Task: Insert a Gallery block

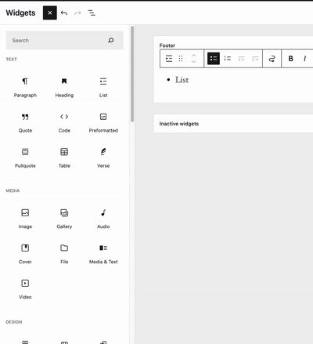Action: click(x=64, y=219)
